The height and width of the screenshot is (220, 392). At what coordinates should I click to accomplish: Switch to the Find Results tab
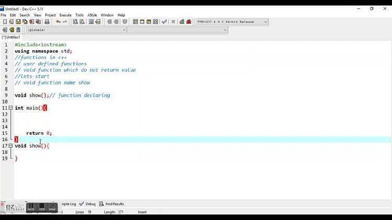pyautogui.click(x=111, y=204)
